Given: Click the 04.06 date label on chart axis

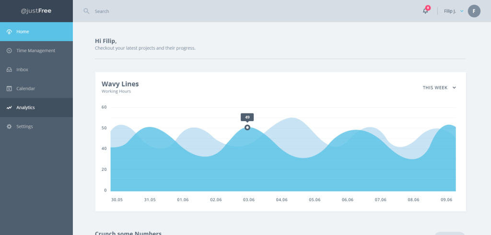Looking at the screenshot, I should click(281, 200).
